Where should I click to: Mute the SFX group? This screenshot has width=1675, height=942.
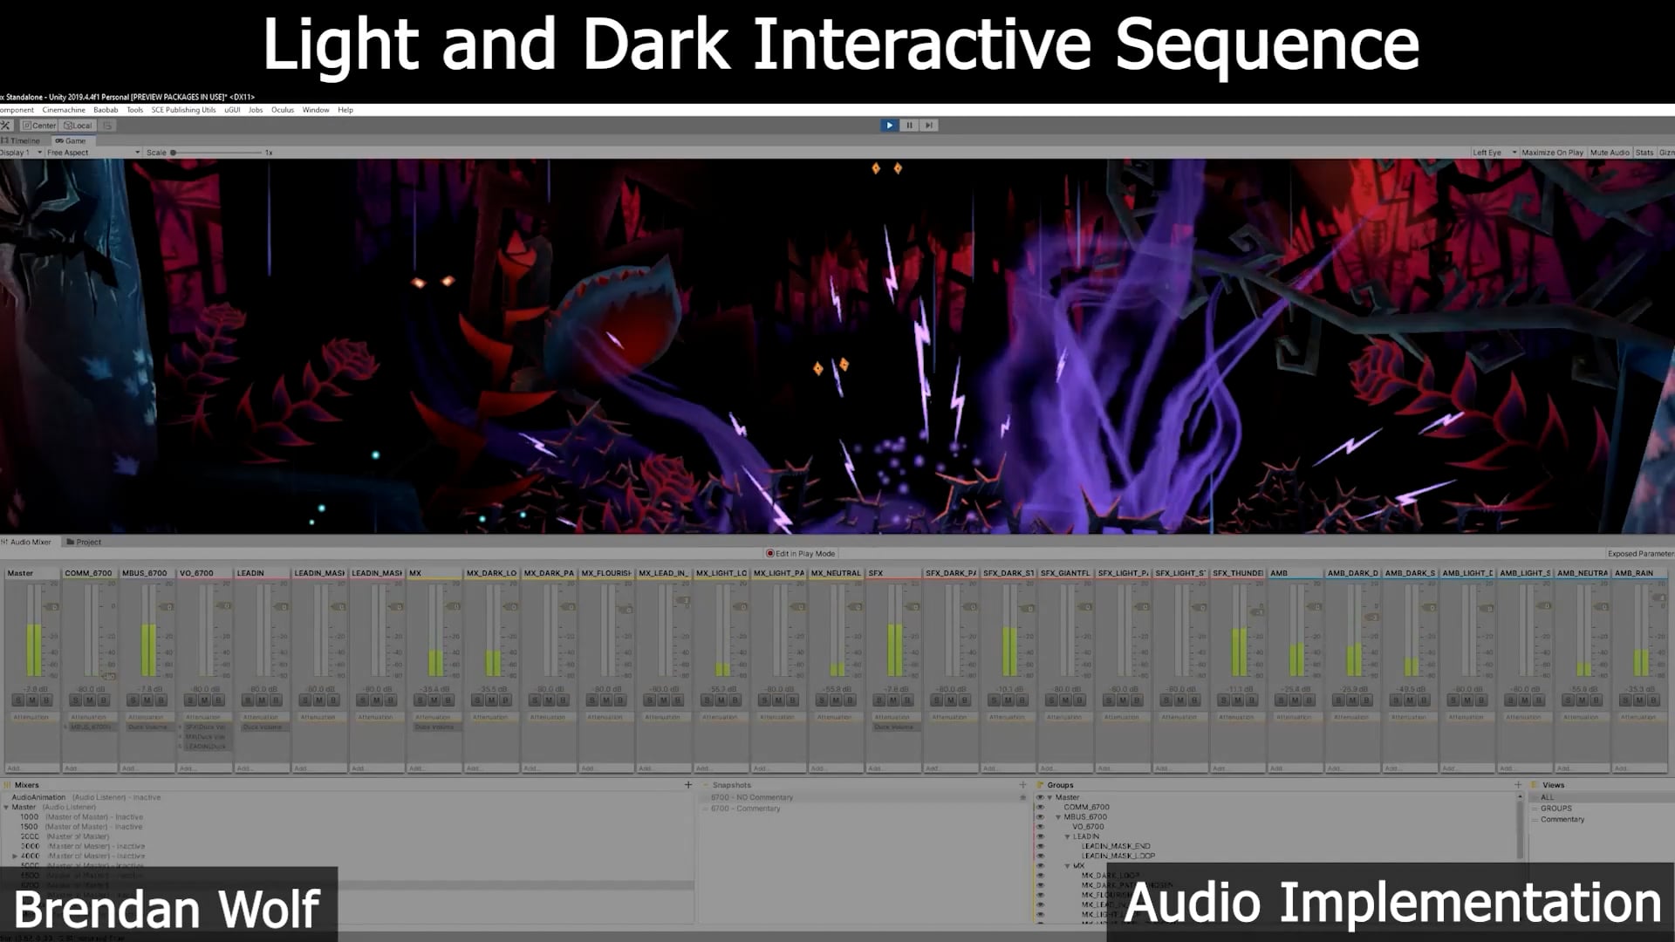click(893, 700)
